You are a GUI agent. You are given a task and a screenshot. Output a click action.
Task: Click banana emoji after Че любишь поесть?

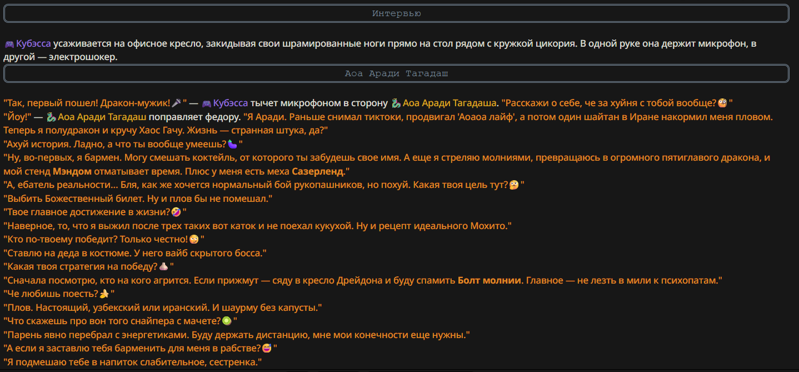[103, 294]
